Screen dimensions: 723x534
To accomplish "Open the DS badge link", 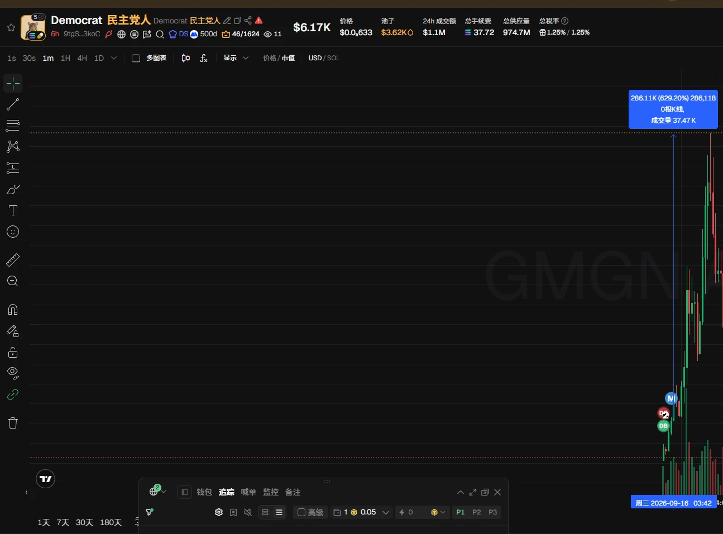I will click(x=179, y=34).
